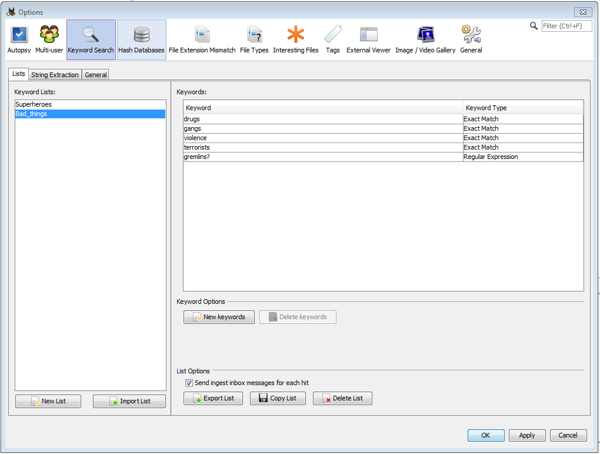Image resolution: width=600 pixels, height=454 pixels.
Task: Click the Copy List button
Action: [278, 398]
